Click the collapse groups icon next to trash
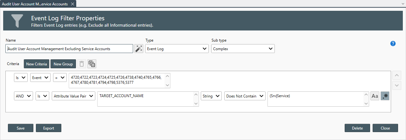 [x=92, y=64]
